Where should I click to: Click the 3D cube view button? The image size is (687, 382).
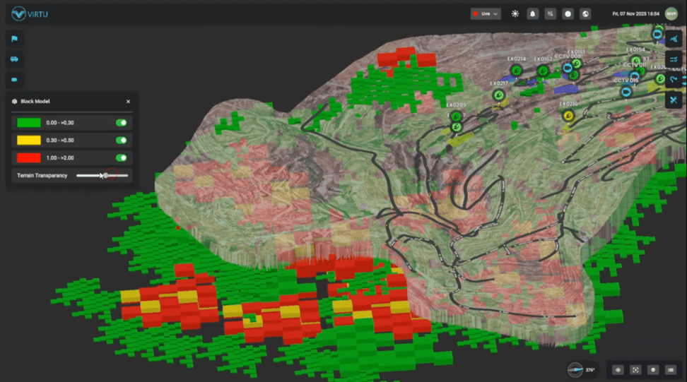point(653,369)
